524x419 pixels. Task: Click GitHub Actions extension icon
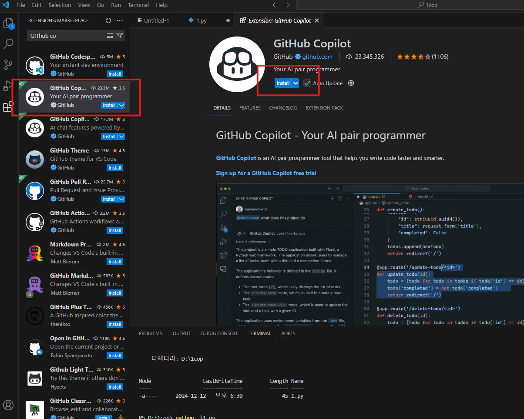point(35,222)
